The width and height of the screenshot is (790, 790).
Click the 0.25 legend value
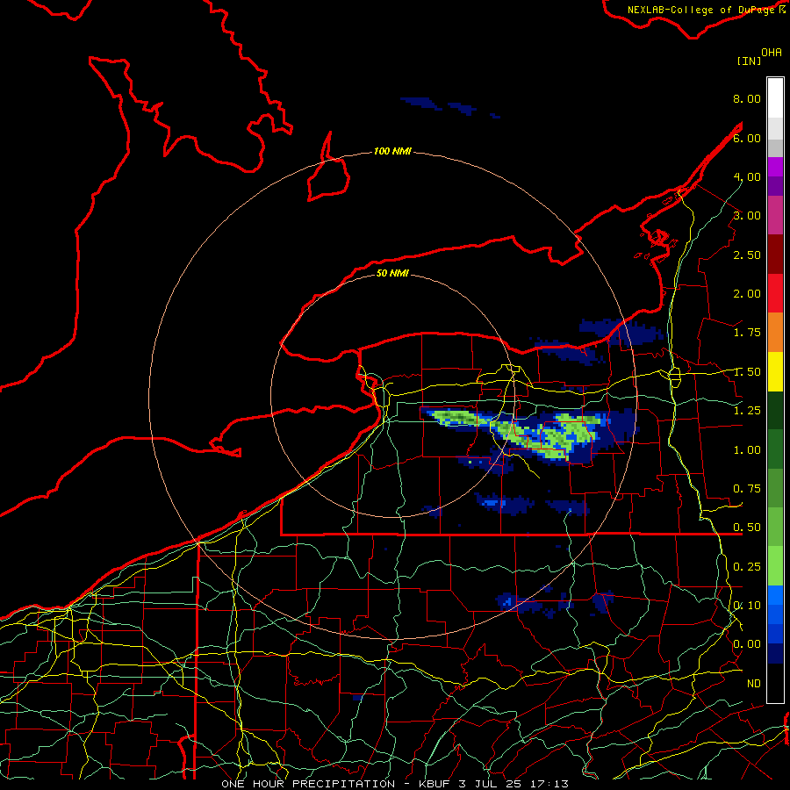coord(747,567)
